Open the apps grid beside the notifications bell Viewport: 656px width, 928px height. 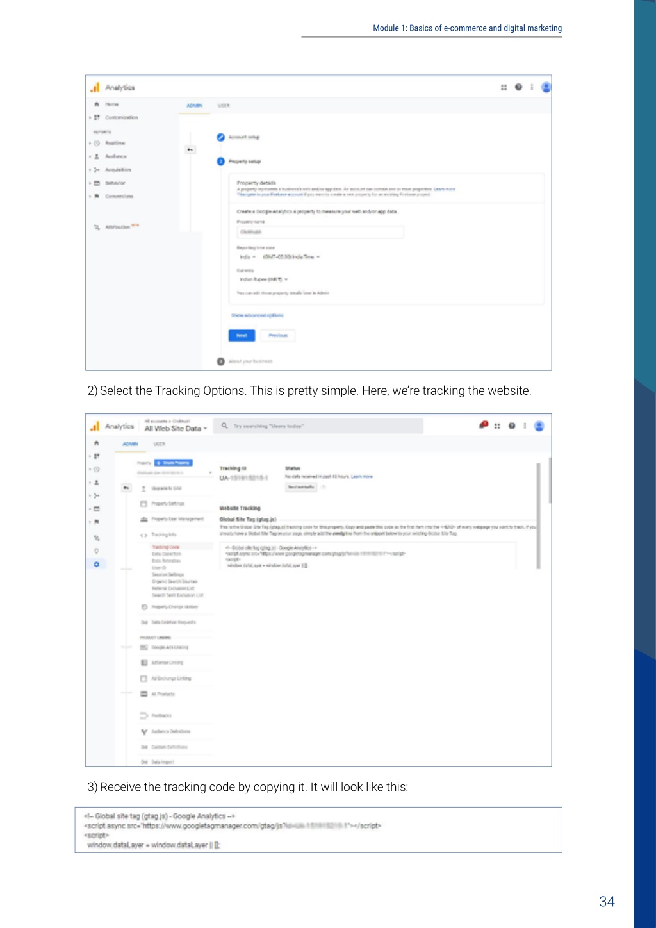(497, 426)
